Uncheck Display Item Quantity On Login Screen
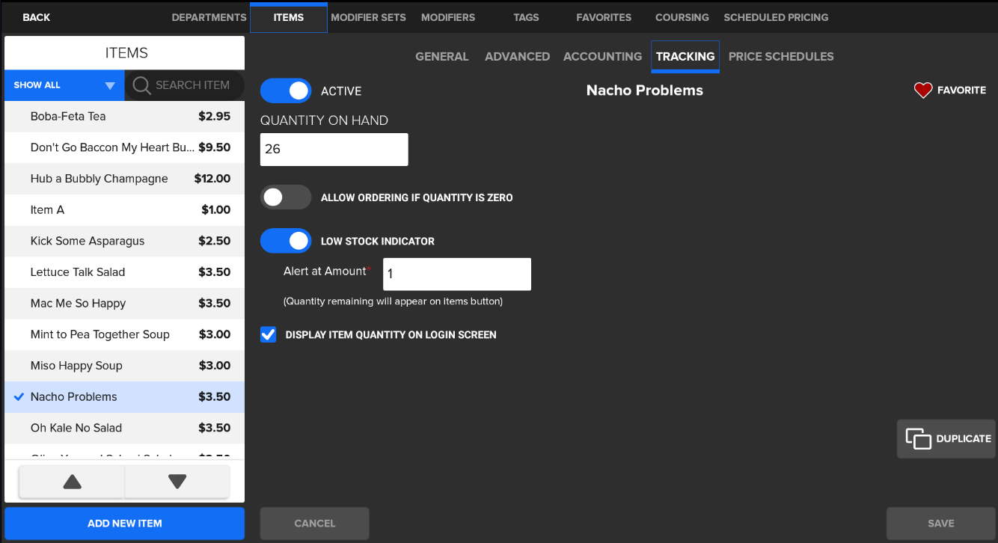Viewport: 998px width, 543px height. 268,334
